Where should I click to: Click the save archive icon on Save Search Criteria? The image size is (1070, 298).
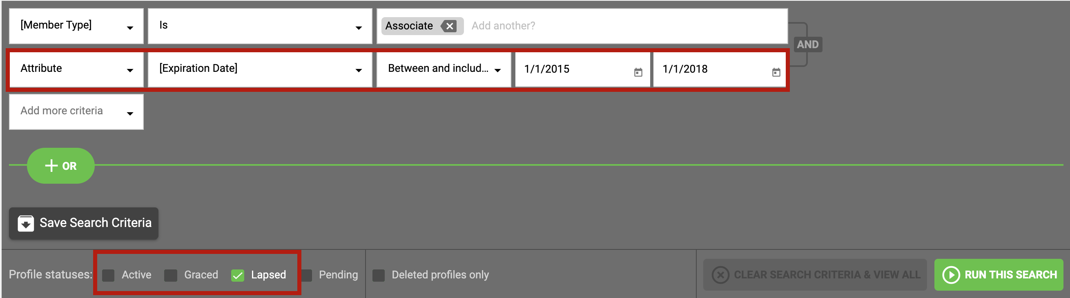pos(25,223)
